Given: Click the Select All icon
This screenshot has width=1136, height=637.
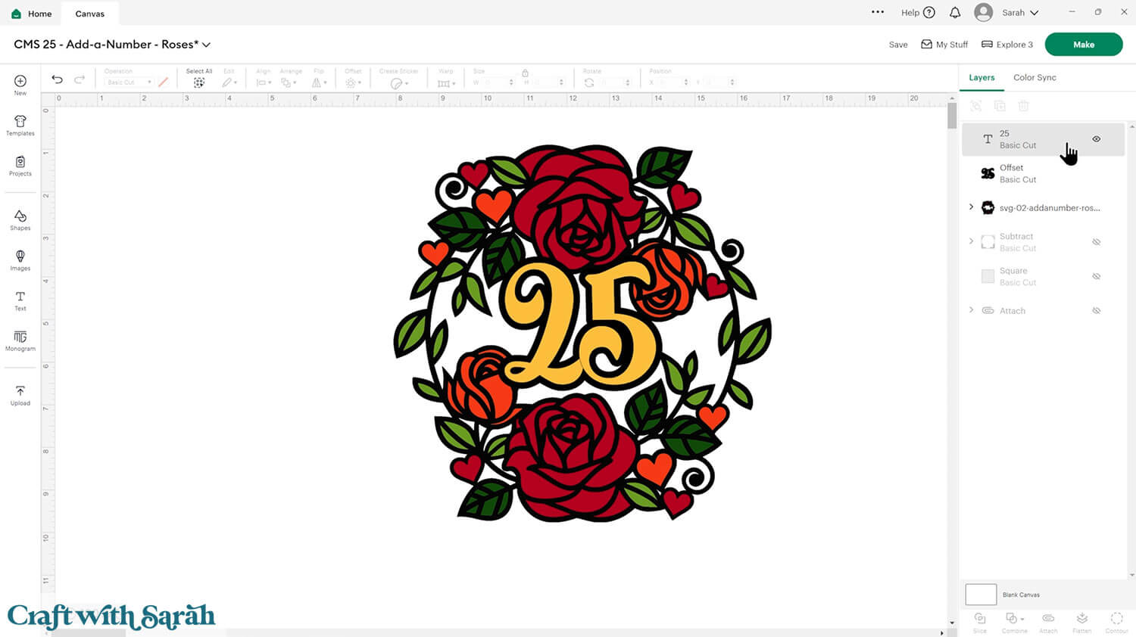Looking at the screenshot, I should point(199,82).
